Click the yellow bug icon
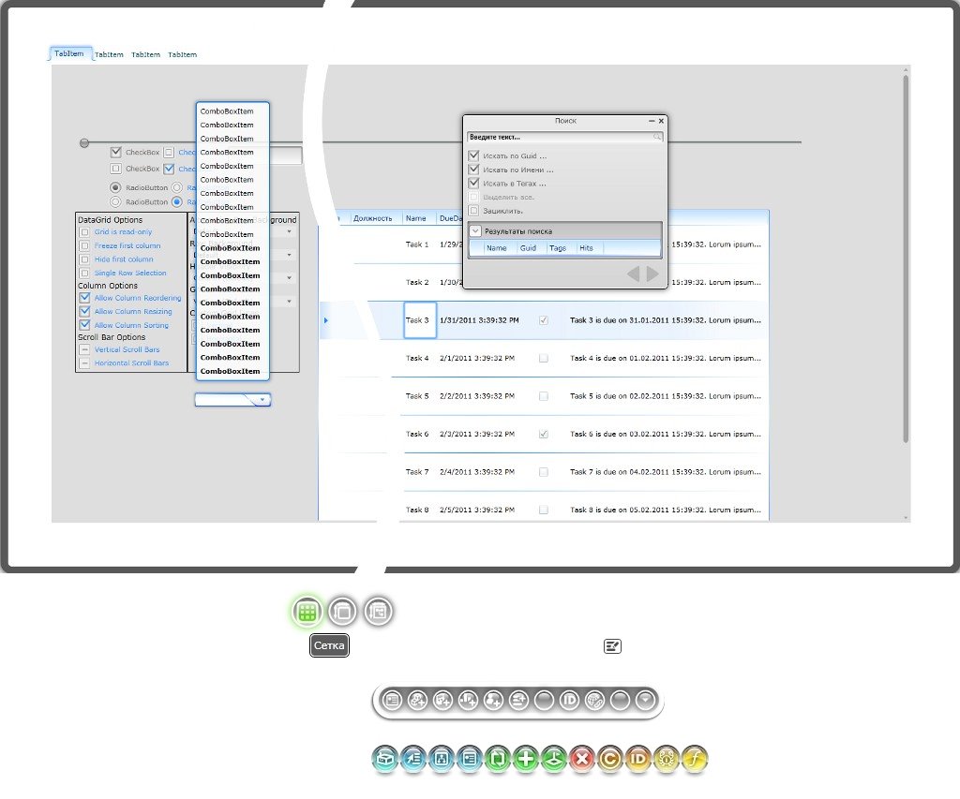This screenshot has width=960, height=799. (667, 760)
